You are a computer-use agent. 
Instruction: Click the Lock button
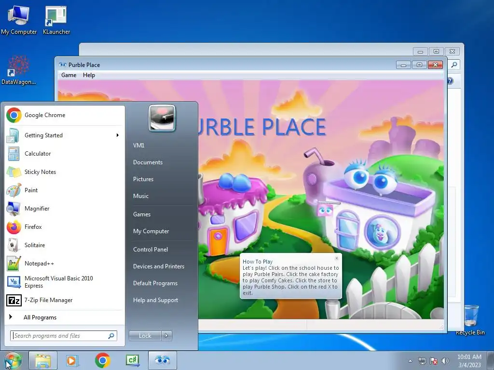pyautogui.click(x=145, y=336)
